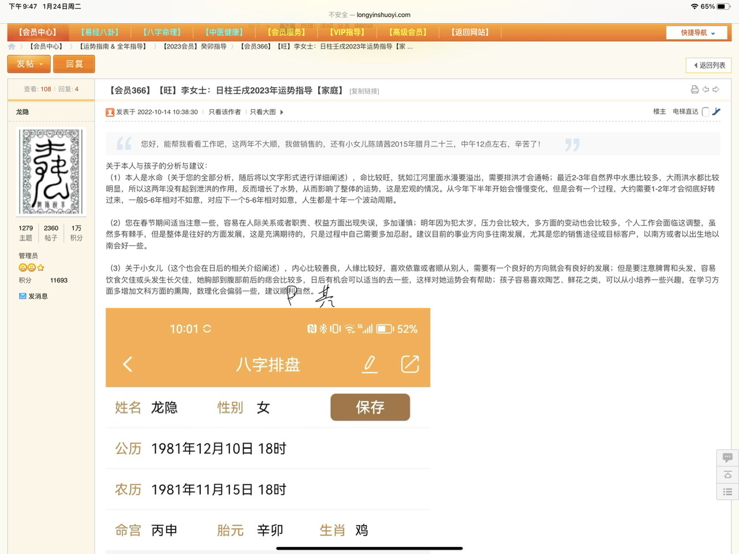Go to previous thread with left arrow
The image size is (739, 554).
pyautogui.click(x=706, y=89)
